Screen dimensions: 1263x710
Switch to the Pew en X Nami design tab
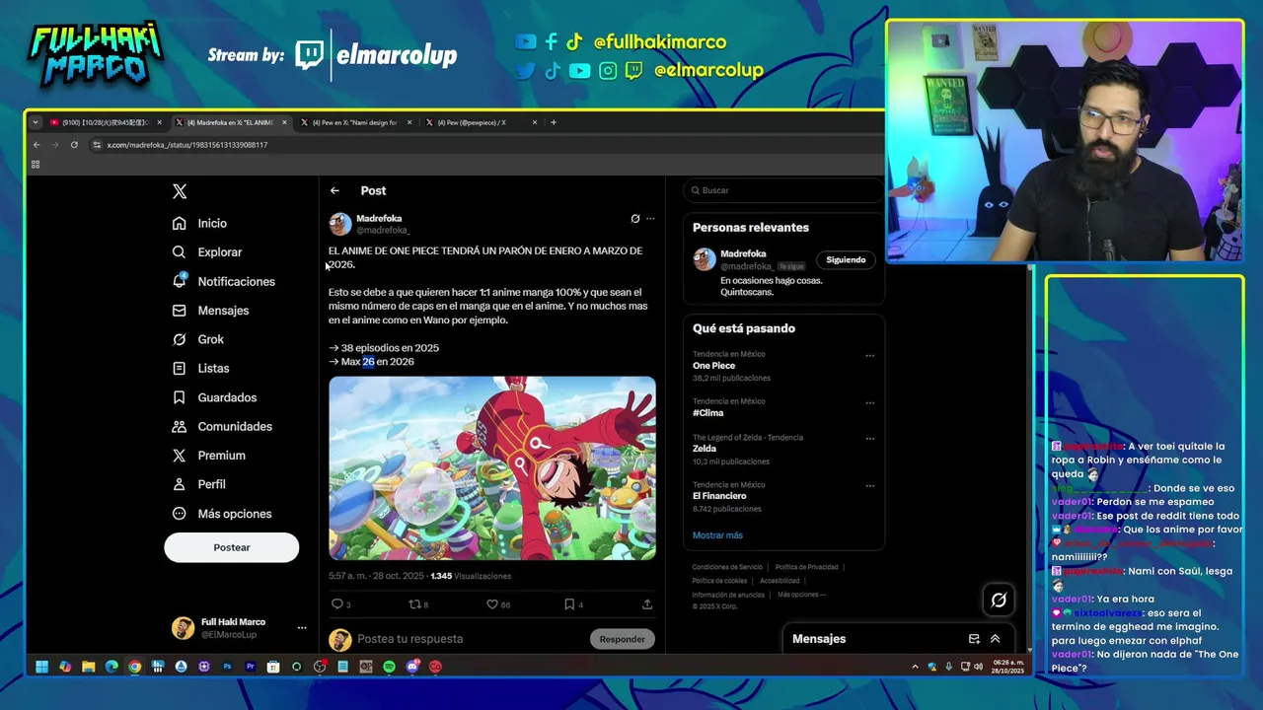click(355, 123)
